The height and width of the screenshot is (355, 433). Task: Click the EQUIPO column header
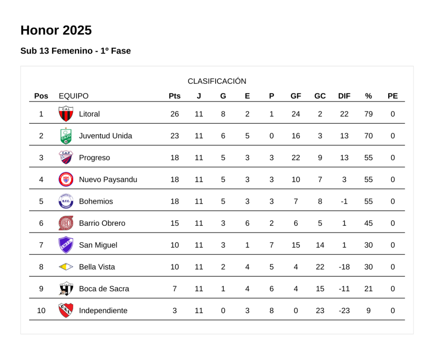74,96
